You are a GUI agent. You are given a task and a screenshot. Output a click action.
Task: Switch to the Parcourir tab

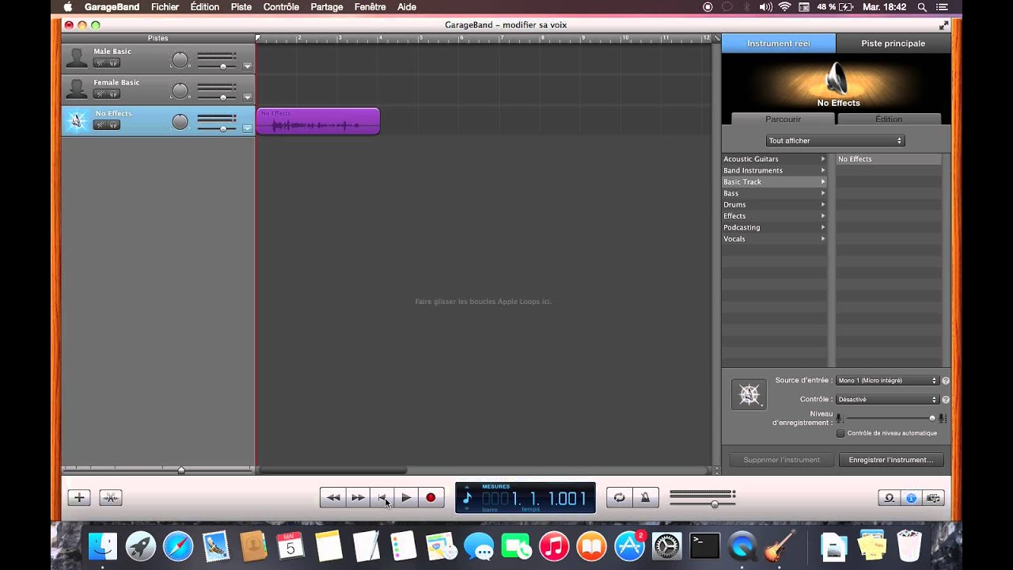(x=783, y=119)
